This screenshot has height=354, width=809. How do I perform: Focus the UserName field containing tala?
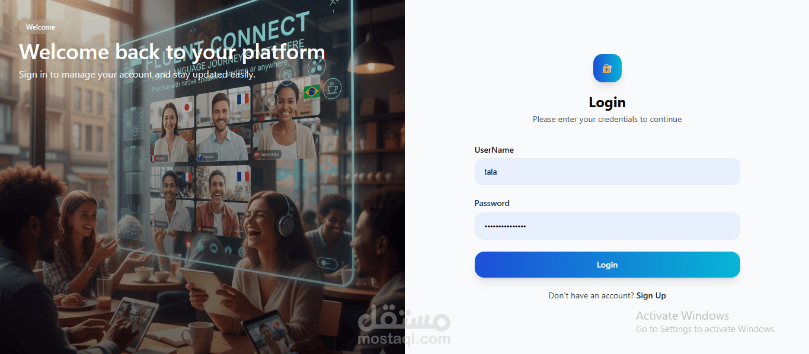click(607, 172)
